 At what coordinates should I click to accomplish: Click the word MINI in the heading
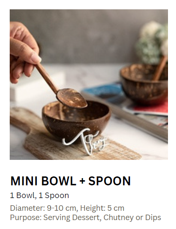pyautogui.click(x=24, y=181)
